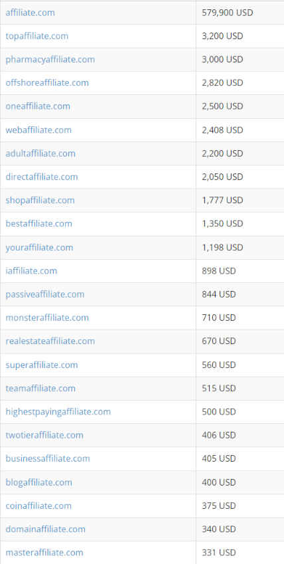Screen dimensions: 284x564
Task: Open the affiliate.com domain link
Action: (x=31, y=13)
